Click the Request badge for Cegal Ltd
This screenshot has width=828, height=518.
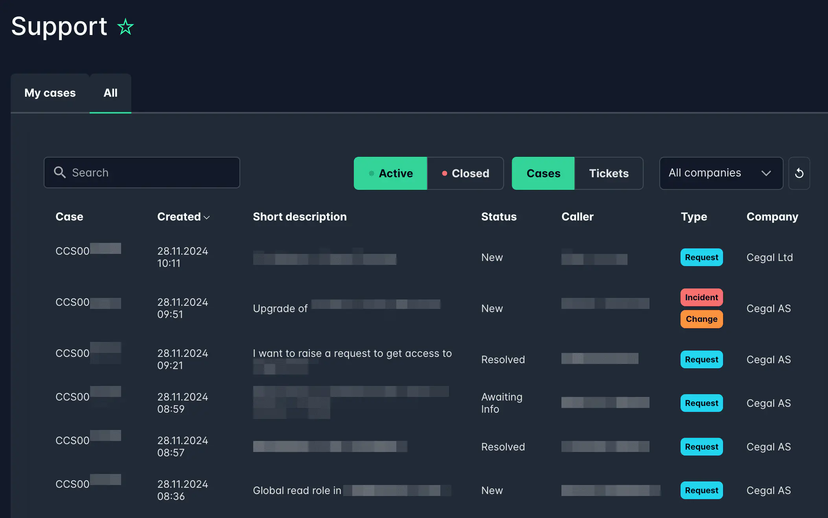coord(701,257)
